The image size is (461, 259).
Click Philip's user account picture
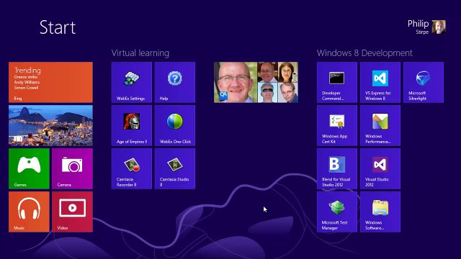coord(439,27)
